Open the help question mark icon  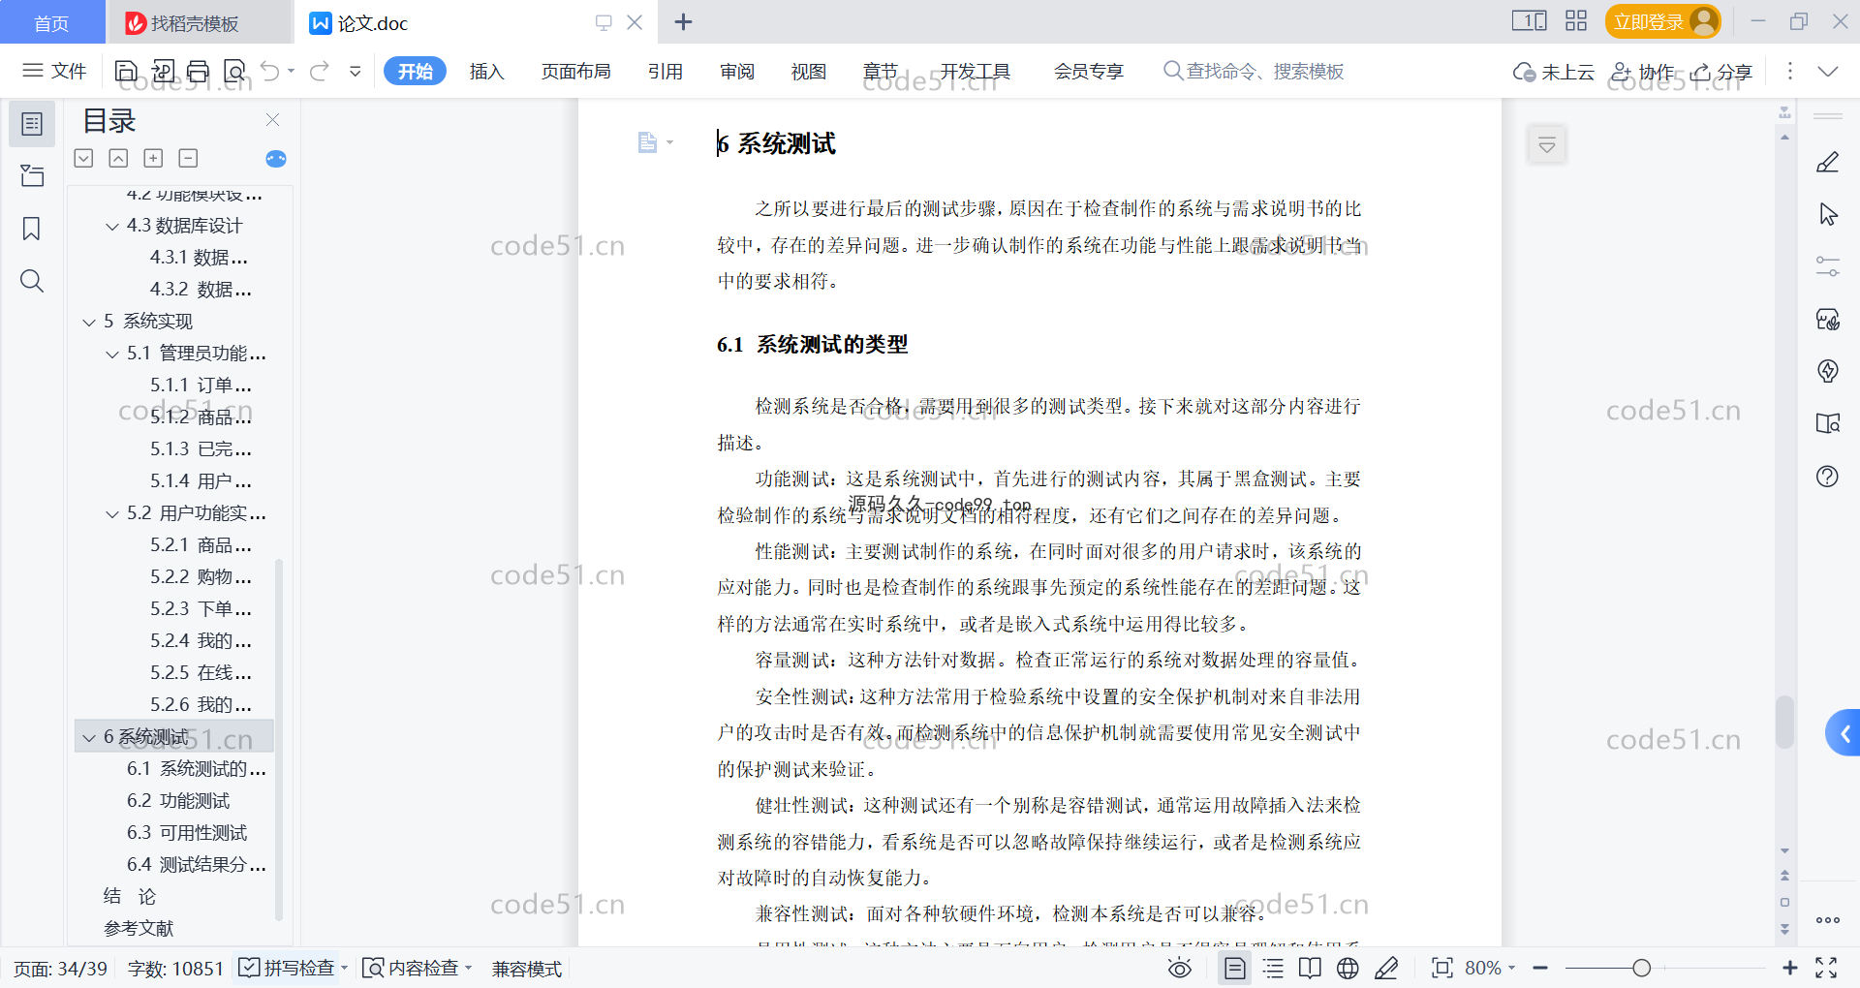[1828, 476]
